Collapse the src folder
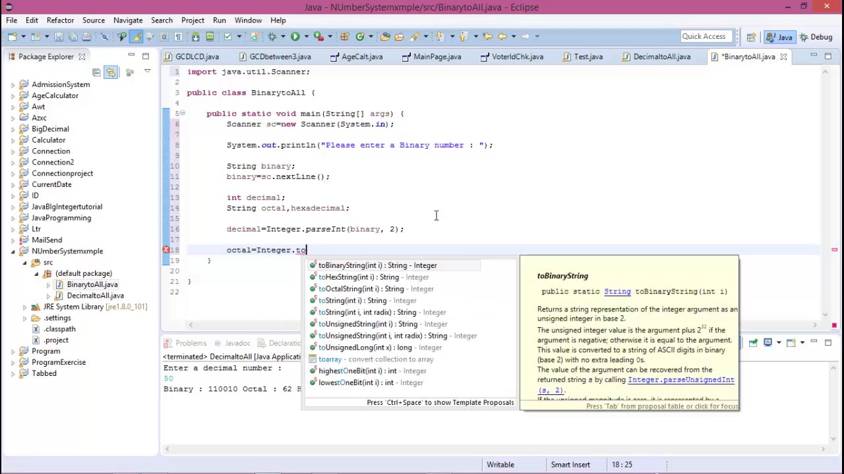 (x=25, y=262)
